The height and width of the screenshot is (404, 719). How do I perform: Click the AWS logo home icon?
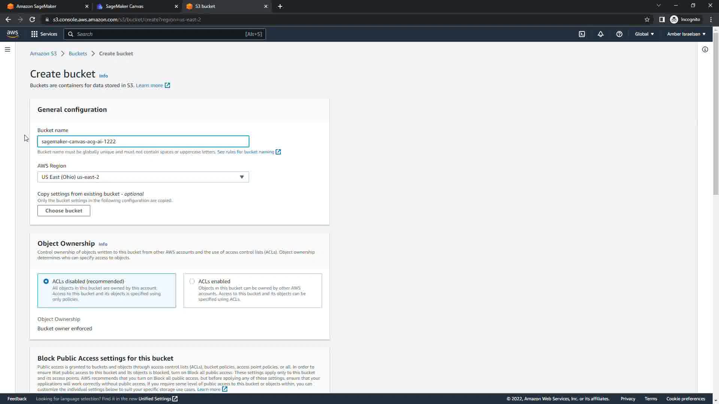[x=12, y=34]
